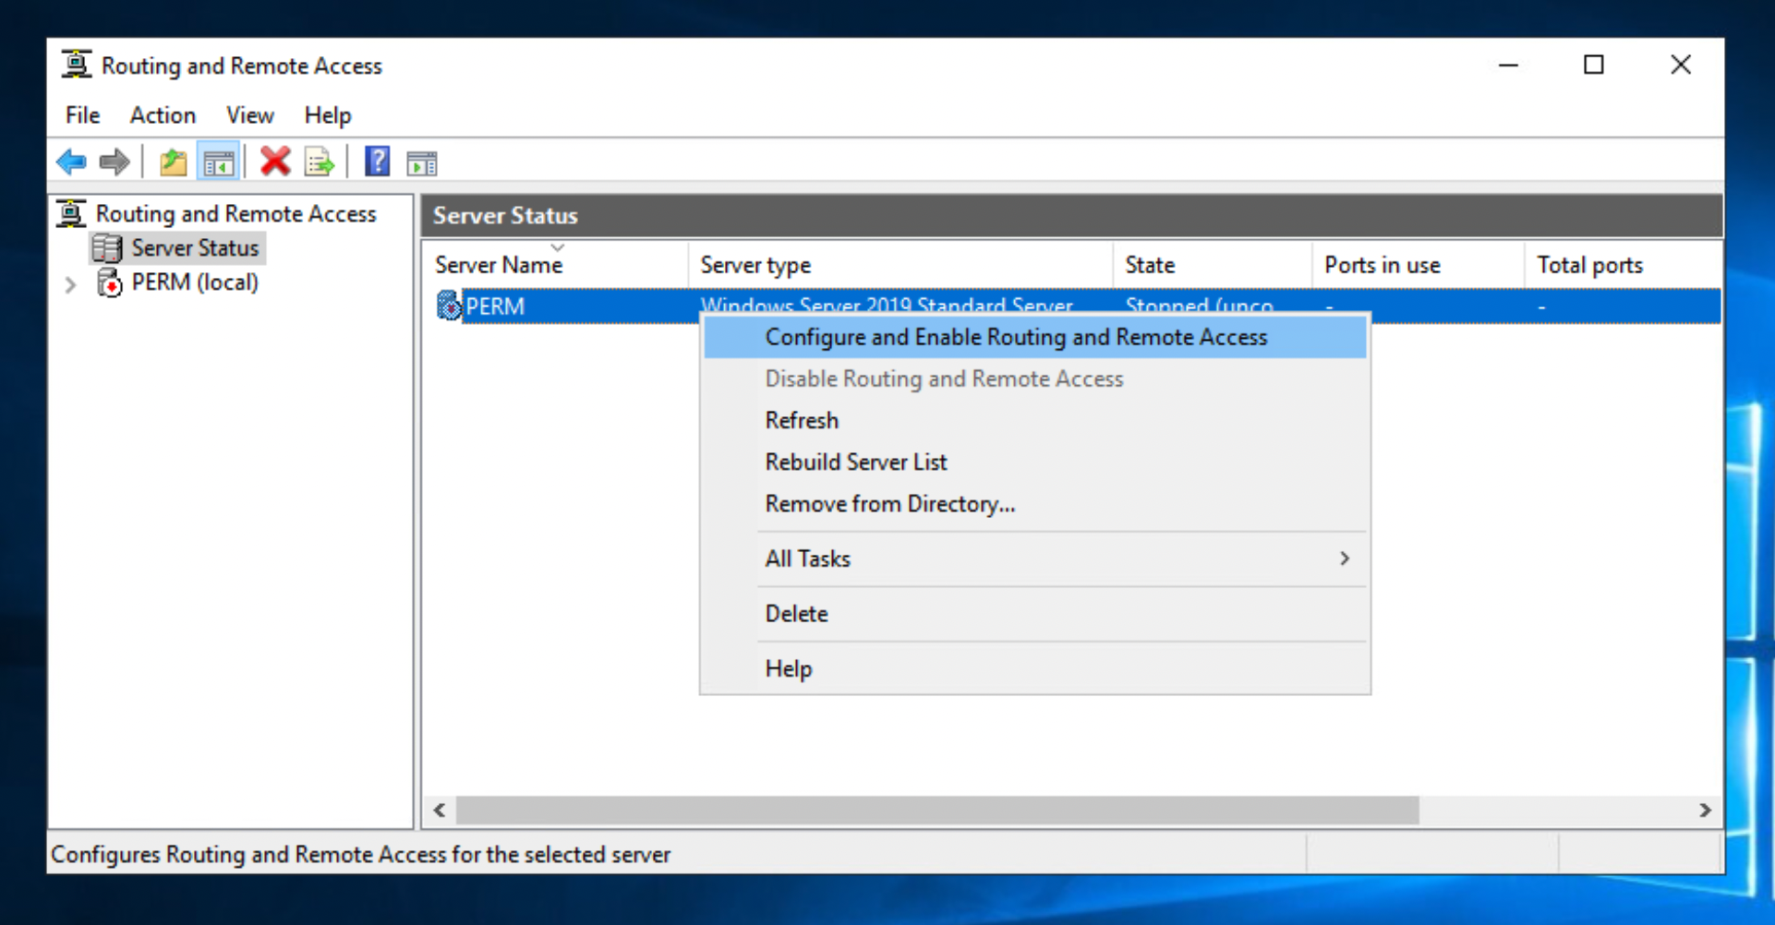Select Refresh from the context menu

pos(801,420)
